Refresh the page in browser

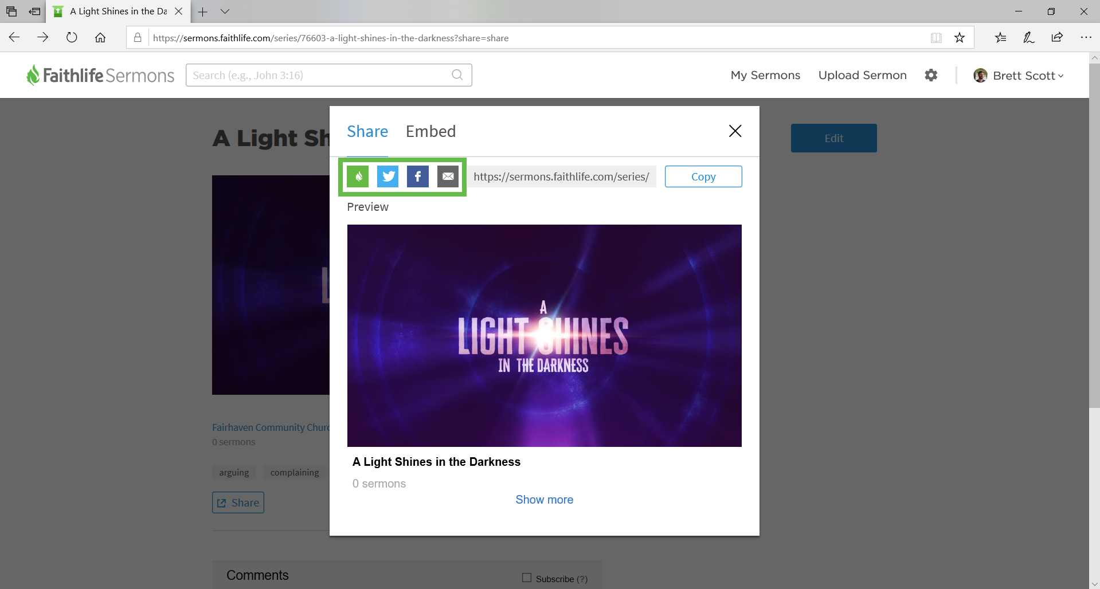tap(72, 38)
